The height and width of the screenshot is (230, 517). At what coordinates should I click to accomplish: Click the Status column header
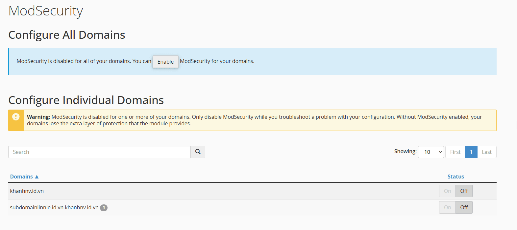pos(455,177)
